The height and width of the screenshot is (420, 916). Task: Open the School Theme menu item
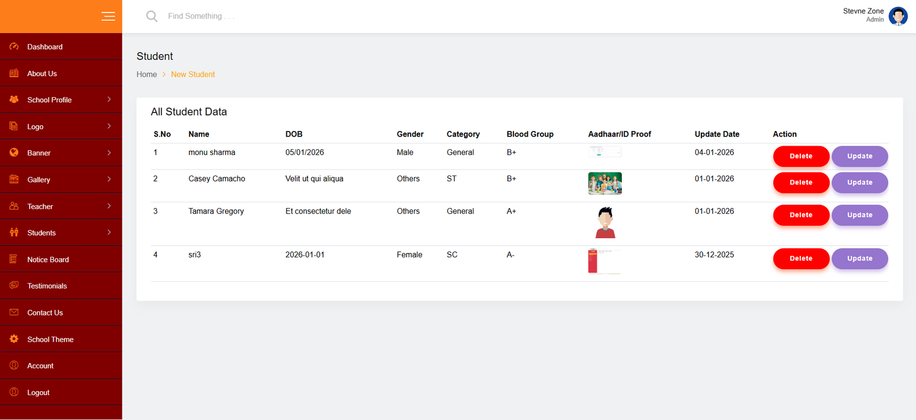(61, 339)
